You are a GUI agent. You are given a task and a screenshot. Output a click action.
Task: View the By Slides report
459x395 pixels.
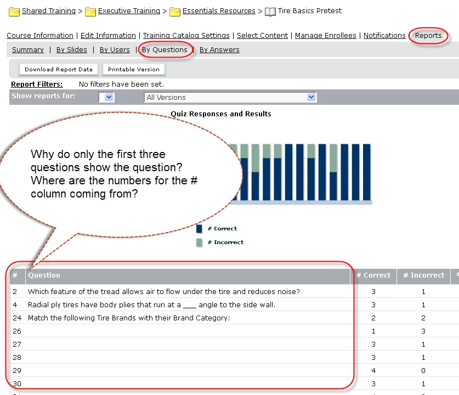(x=72, y=50)
